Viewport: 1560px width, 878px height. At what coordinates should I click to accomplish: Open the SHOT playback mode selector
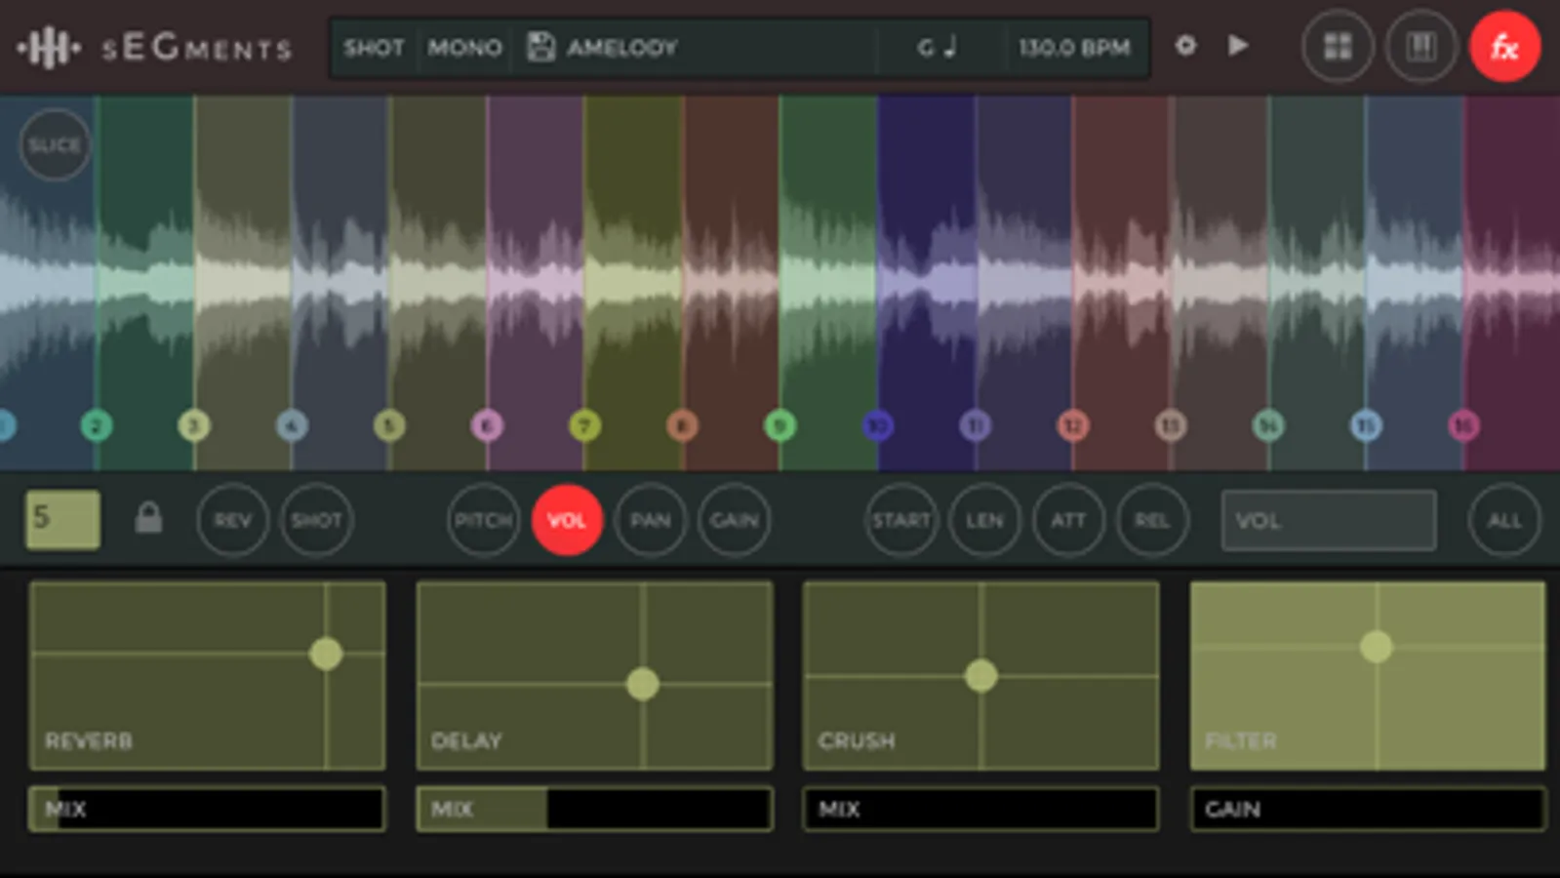coord(374,47)
